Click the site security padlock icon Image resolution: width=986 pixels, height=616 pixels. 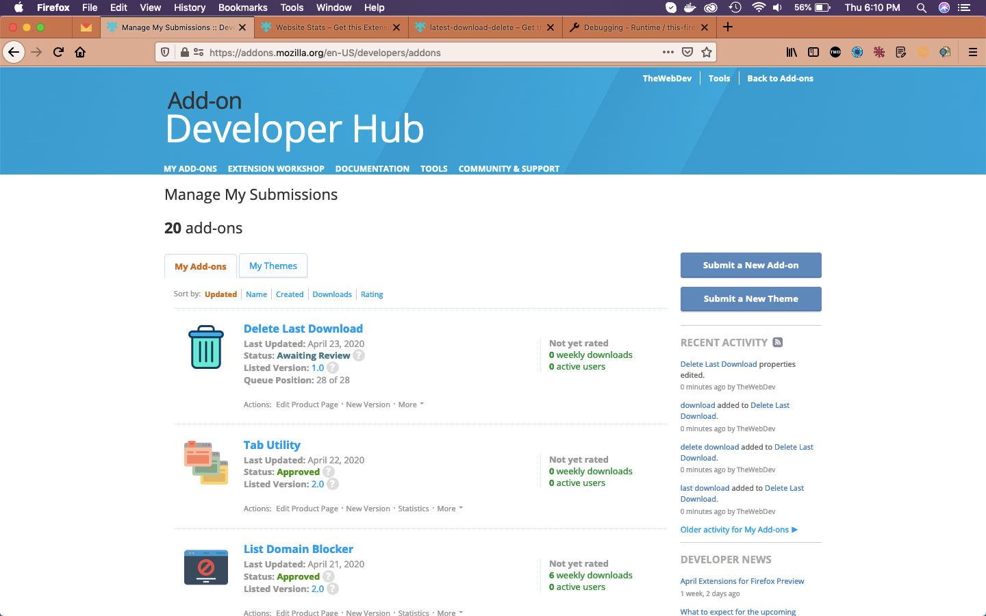(x=184, y=52)
